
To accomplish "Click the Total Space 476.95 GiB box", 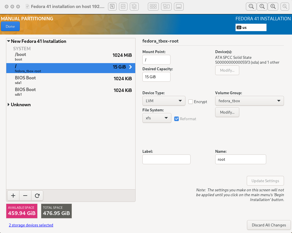I will [56, 211].
